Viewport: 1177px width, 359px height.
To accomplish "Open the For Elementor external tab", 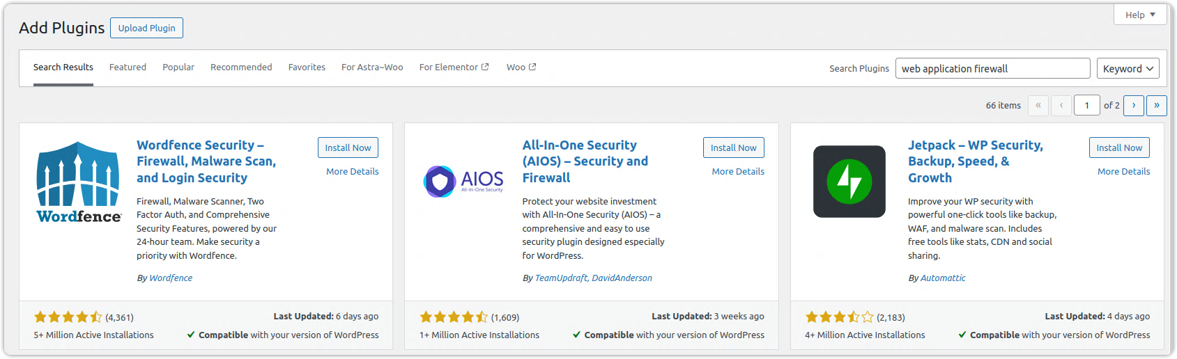I will 454,67.
